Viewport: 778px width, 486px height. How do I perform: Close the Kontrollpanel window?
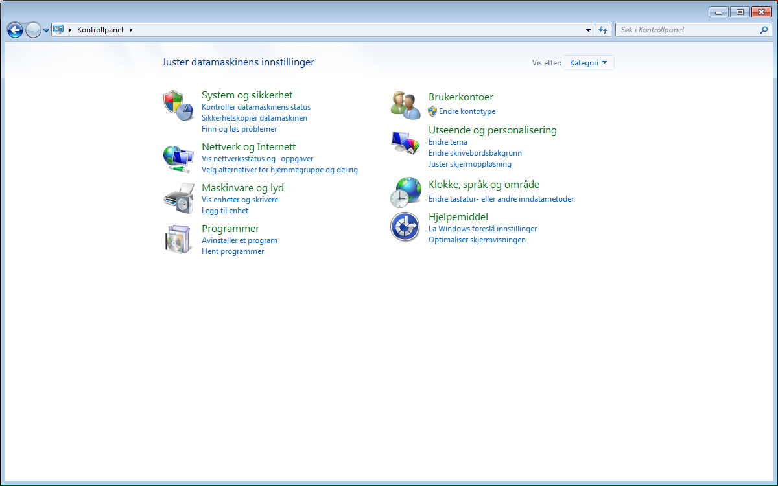pos(760,12)
